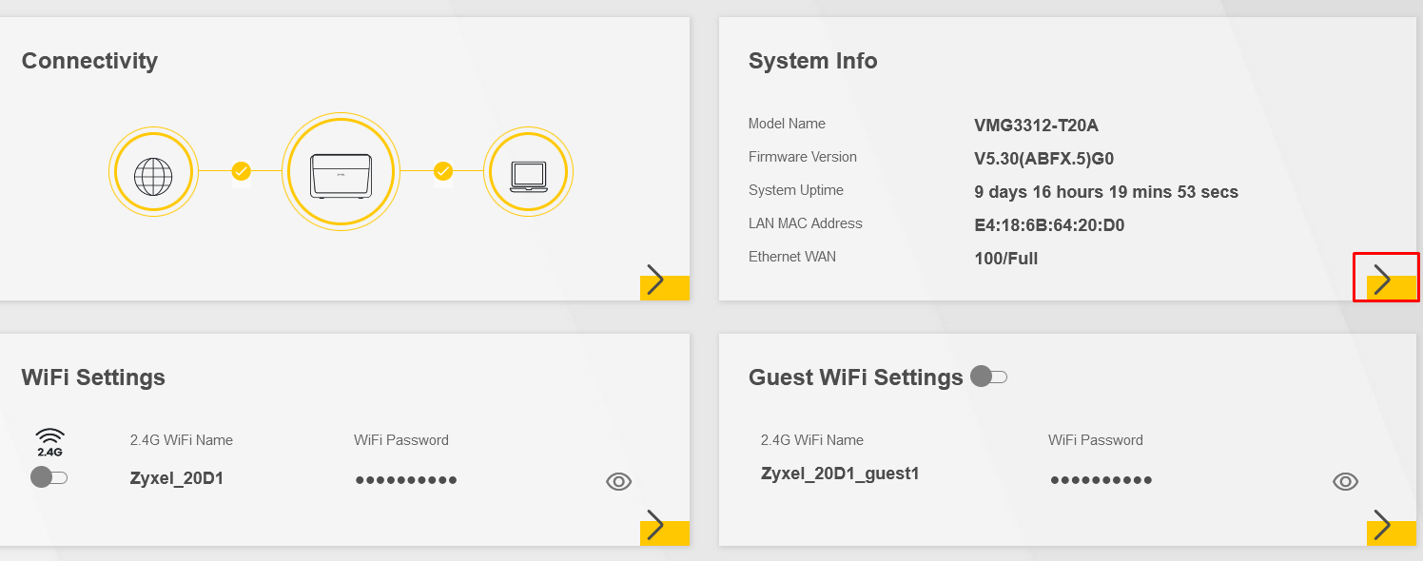
Task: Expand the Connectivity panel arrow
Action: pyautogui.click(x=664, y=281)
